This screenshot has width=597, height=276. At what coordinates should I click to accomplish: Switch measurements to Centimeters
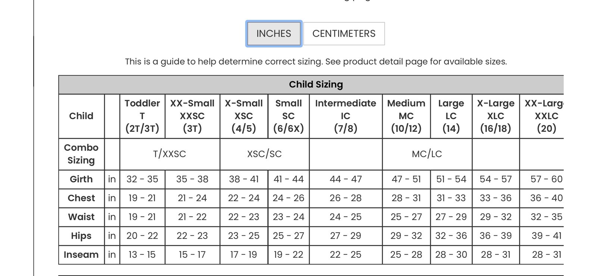(344, 34)
